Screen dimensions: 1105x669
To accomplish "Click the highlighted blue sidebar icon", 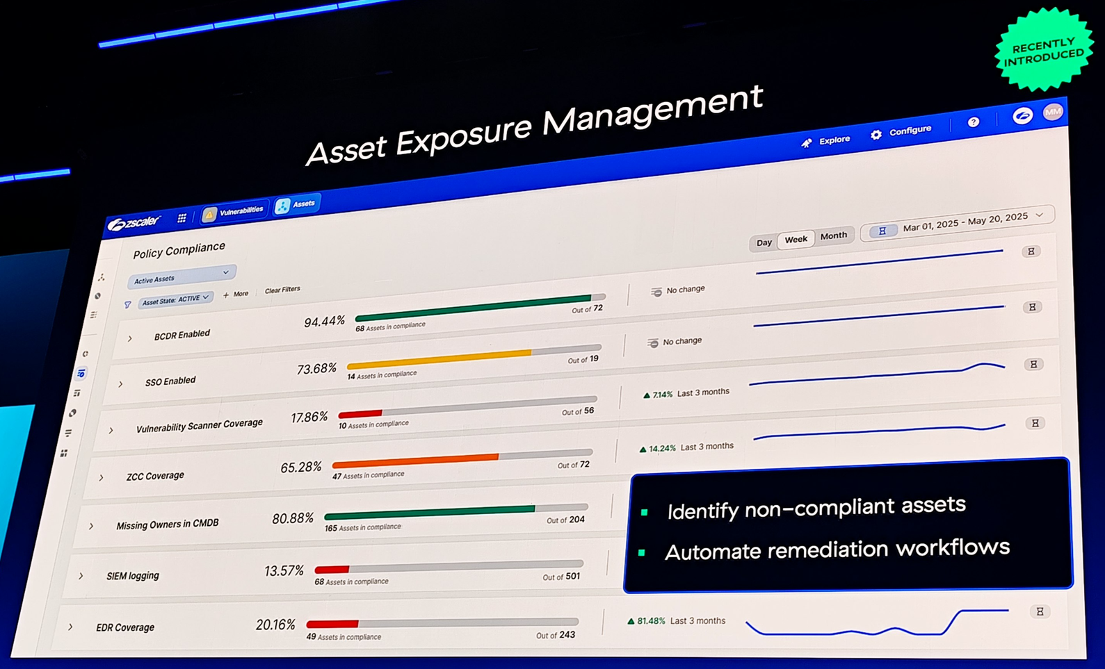I will tap(81, 374).
